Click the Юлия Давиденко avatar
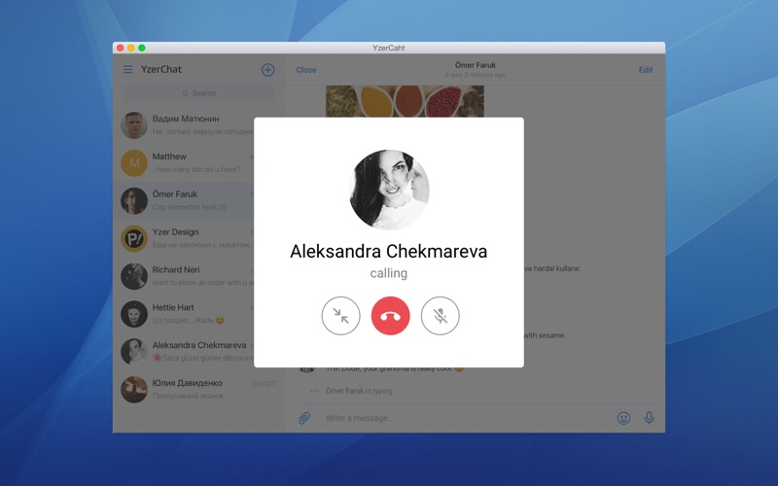Image resolution: width=778 pixels, height=486 pixels. 134,389
